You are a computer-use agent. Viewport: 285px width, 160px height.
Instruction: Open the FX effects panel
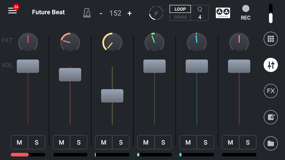(x=271, y=91)
